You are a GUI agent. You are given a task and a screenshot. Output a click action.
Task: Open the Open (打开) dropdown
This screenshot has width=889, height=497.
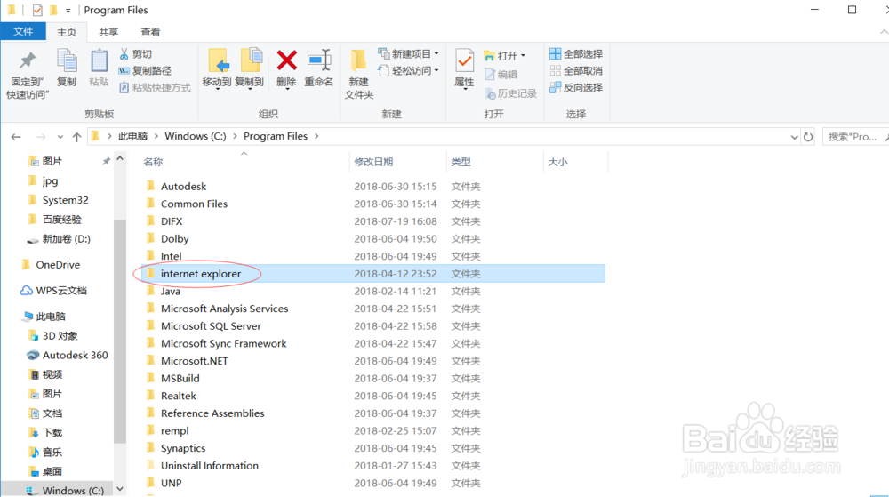click(505, 55)
